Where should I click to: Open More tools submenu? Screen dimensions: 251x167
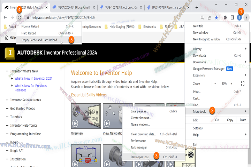point(217,112)
